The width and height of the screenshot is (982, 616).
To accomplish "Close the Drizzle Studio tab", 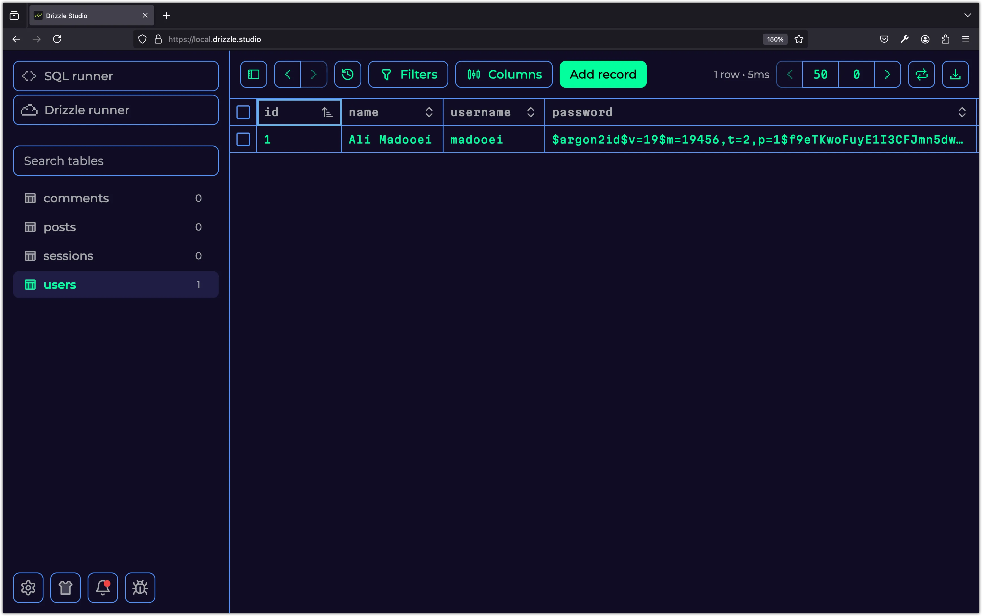I will (145, 16).
